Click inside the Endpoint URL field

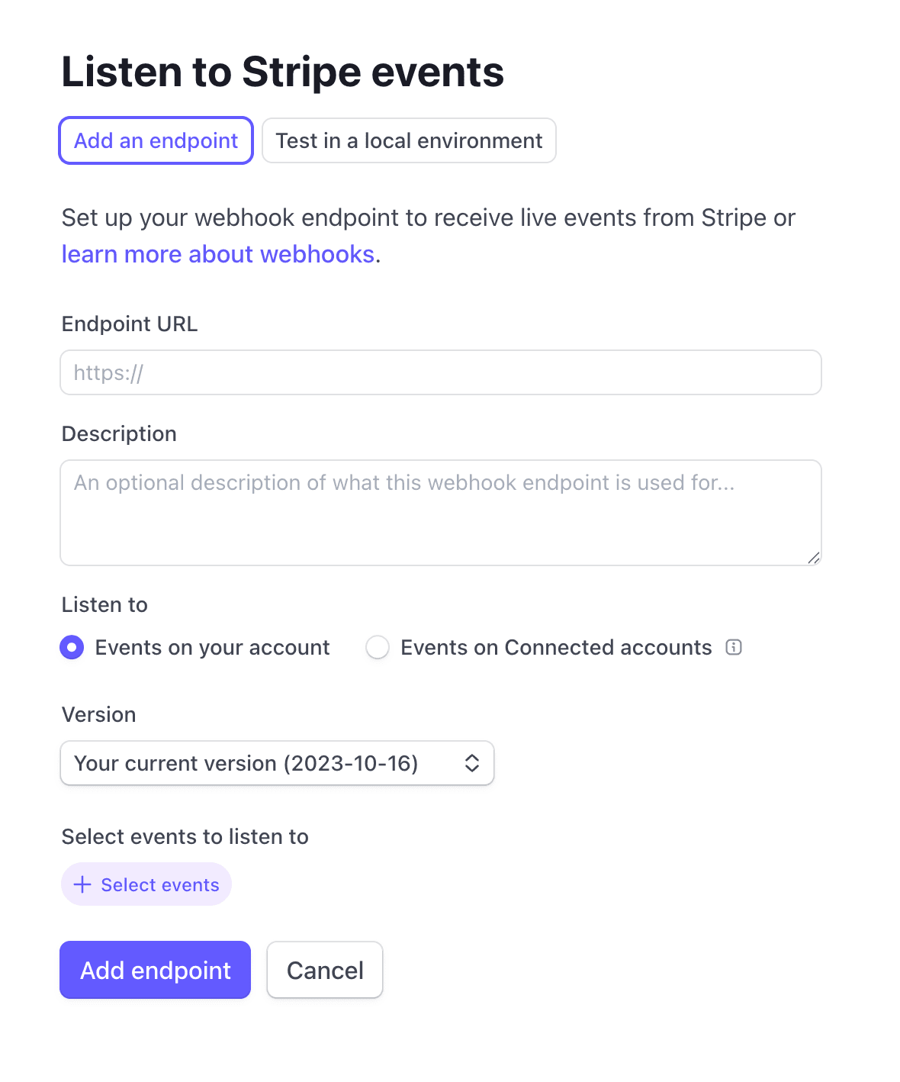[x=440, y=372]
